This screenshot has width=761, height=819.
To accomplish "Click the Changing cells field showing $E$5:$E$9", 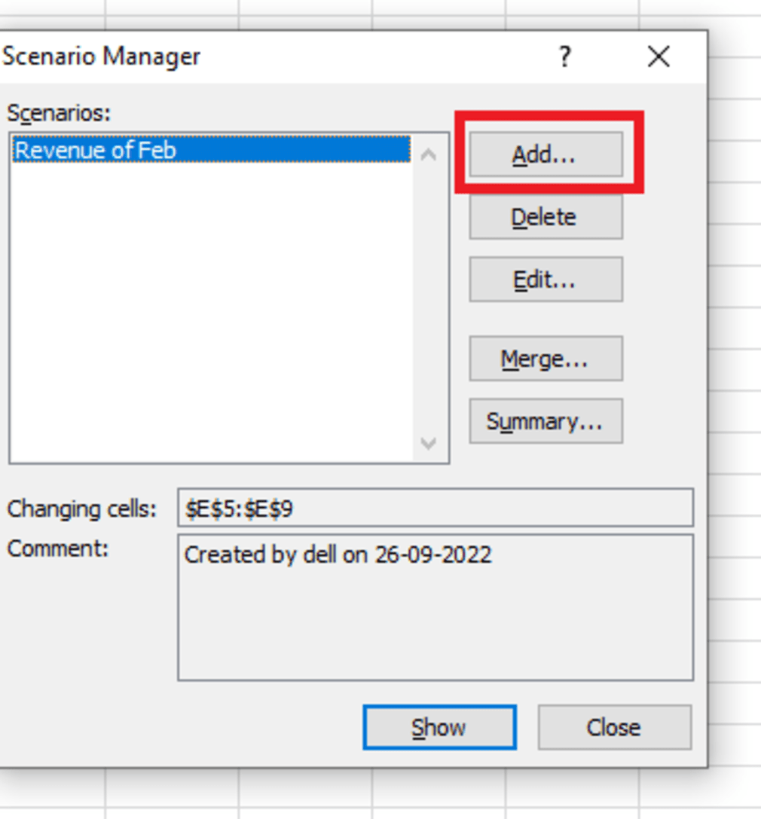I will pyautogui.click(x=435, y=509).
